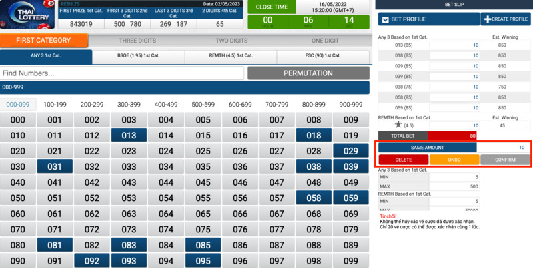533x269 pixels.
Task: Click the red Delete button
Action: pyautogui.click(x=403, y=160)
